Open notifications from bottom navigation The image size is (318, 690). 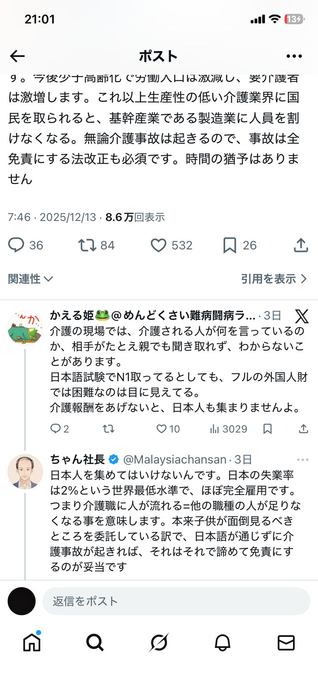click(223, 643)
